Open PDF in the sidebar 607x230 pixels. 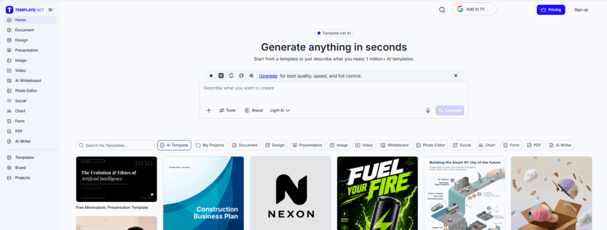pyautogui.click(x=30, y=131)
